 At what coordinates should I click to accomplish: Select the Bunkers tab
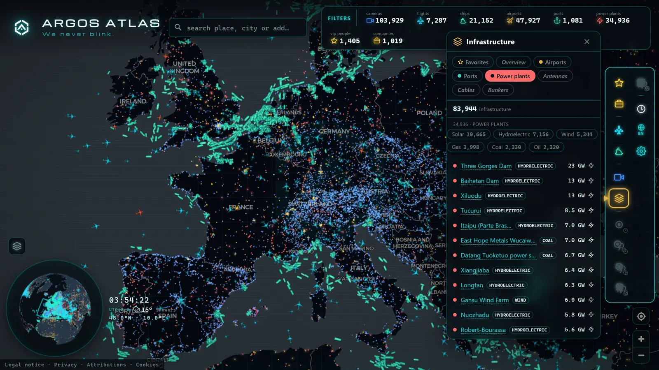[498, 90]
